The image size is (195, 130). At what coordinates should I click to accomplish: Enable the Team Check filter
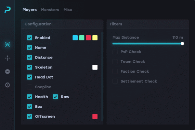[115, 61]
